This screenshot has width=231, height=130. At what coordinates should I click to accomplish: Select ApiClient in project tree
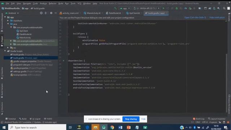click(x=23, y=31)
